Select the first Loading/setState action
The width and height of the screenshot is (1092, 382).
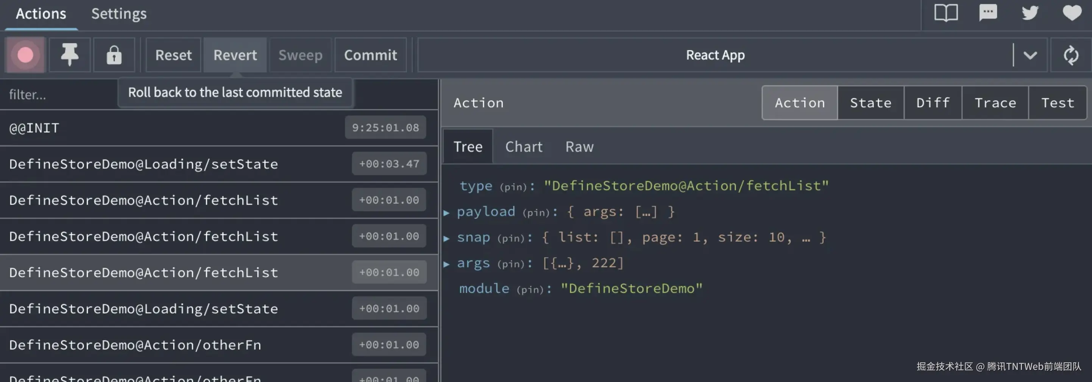[x=219, y=164]
